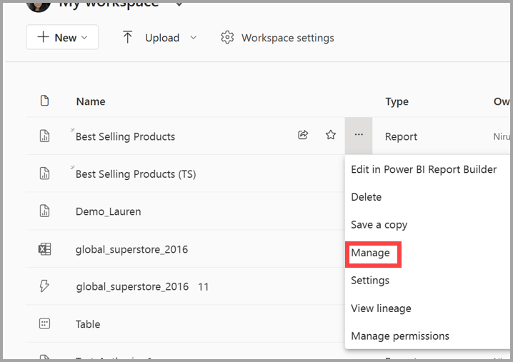This screenshot has width=513, height=362.
Task: Share the Best Selling Products report
Action: pos(303,135)
